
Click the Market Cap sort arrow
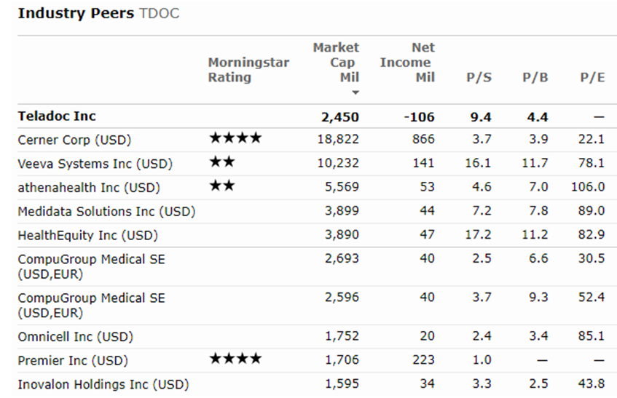(355, 93)
